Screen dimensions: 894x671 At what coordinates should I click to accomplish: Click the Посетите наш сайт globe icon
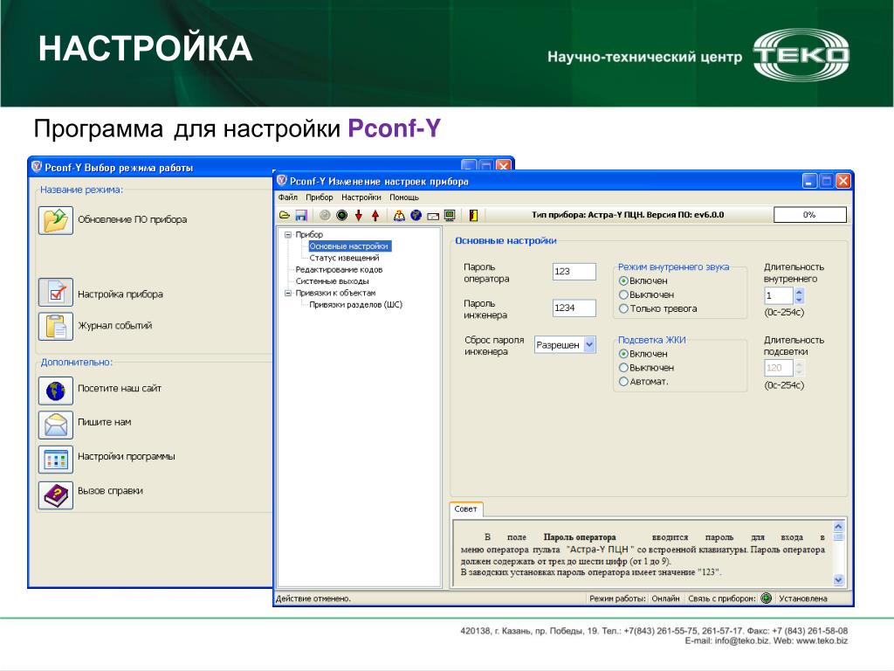pos(56,391)
